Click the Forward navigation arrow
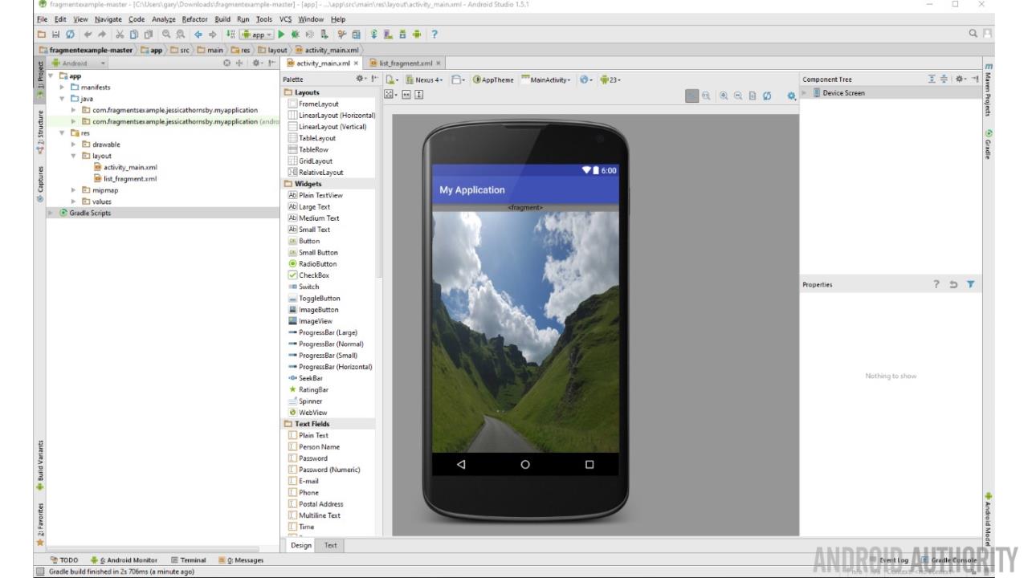Image resolution: width=1028 pixels, height=578 pixels. click(x=212, y=35)
